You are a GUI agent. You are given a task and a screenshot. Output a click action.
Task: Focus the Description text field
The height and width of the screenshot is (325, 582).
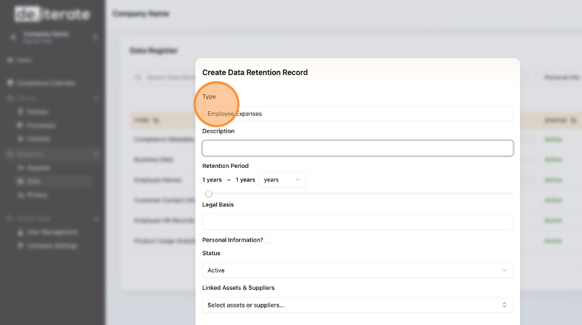357,148
